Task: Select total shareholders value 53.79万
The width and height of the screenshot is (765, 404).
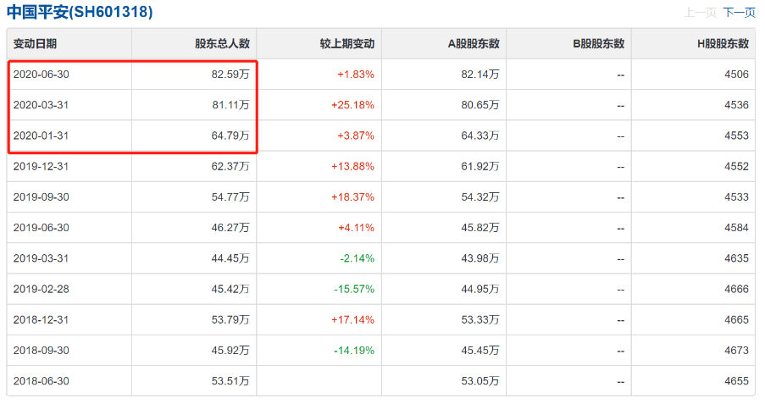Action: click(230, 319)
